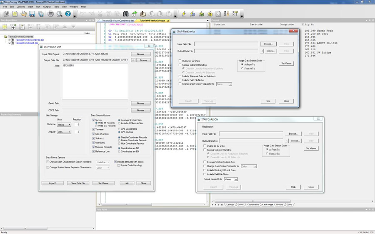This screenshot has height=234, width=375.
Task: Open Colon separator dropdown in CARLSON dialog
Action: (249, 166)
